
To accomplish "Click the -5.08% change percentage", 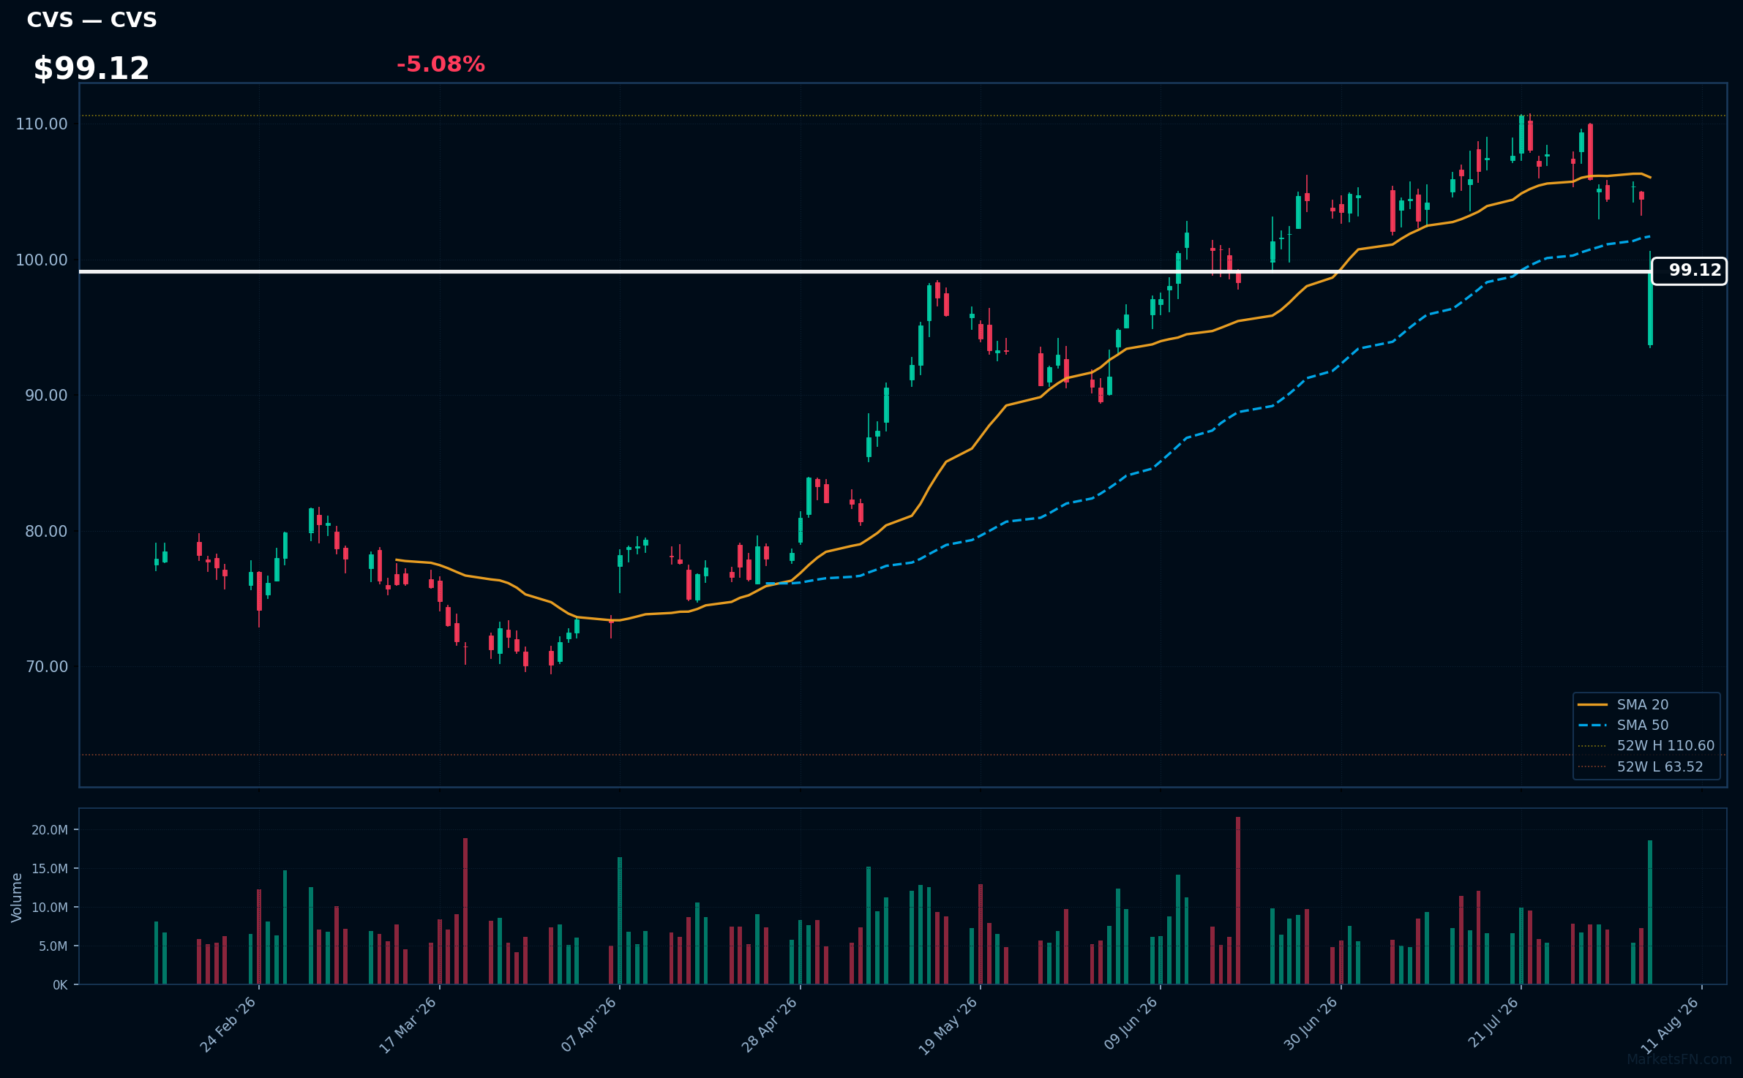I will click(x=441, y=64).
